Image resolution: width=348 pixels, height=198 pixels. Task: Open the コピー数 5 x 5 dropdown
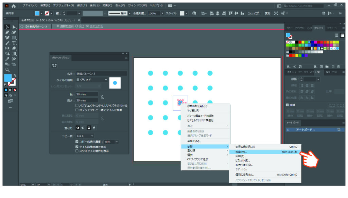(85, 136)
